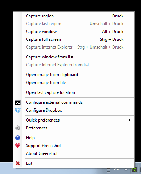
Task: Click the Greenshot tray icon in taskbar
Action: point(135,170)
